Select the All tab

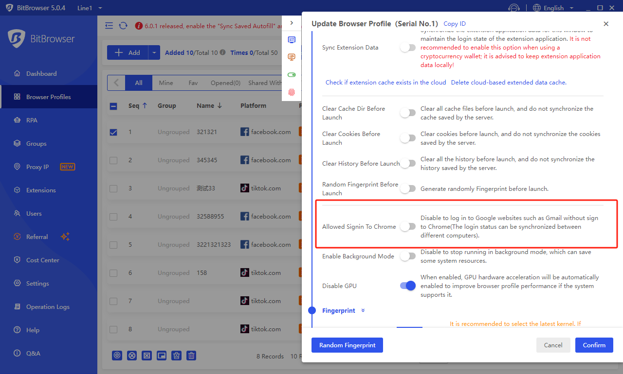click(139, 83)
